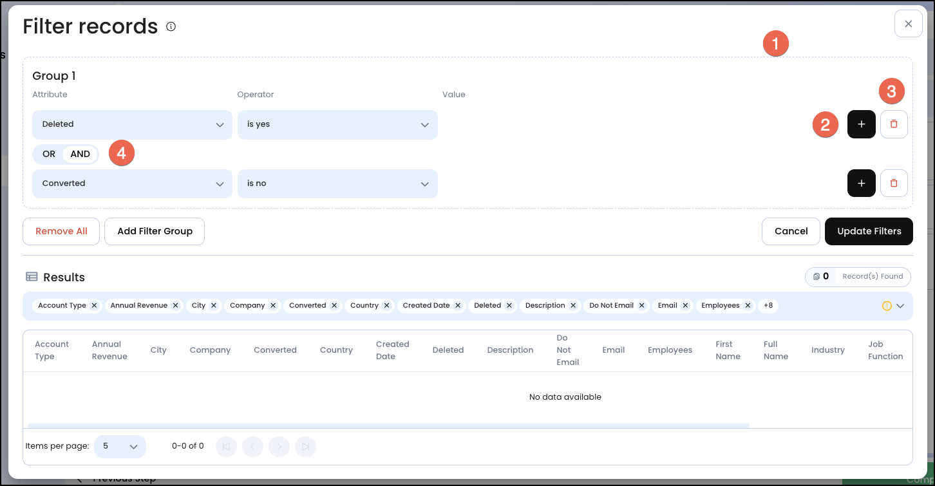Remove the Company column chip
Image resolution: width=935 pixels, height=486 pixels.
pyautogui.click(x=273, y=306)
